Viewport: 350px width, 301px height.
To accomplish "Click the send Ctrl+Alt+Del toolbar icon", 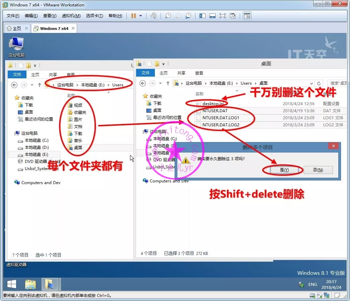I will [154, 16].
